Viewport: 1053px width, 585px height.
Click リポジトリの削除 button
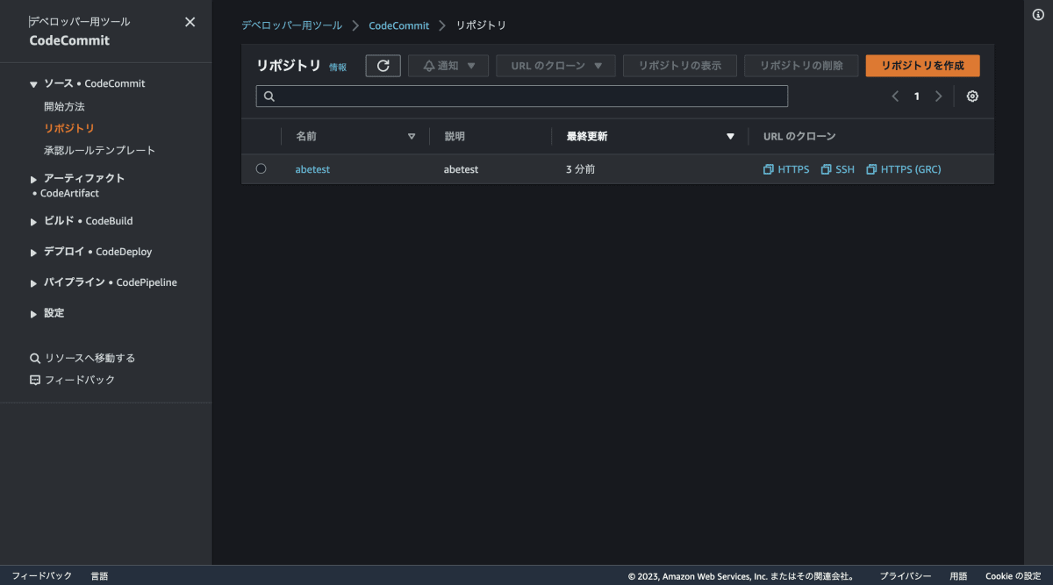(x=801, y=66)
